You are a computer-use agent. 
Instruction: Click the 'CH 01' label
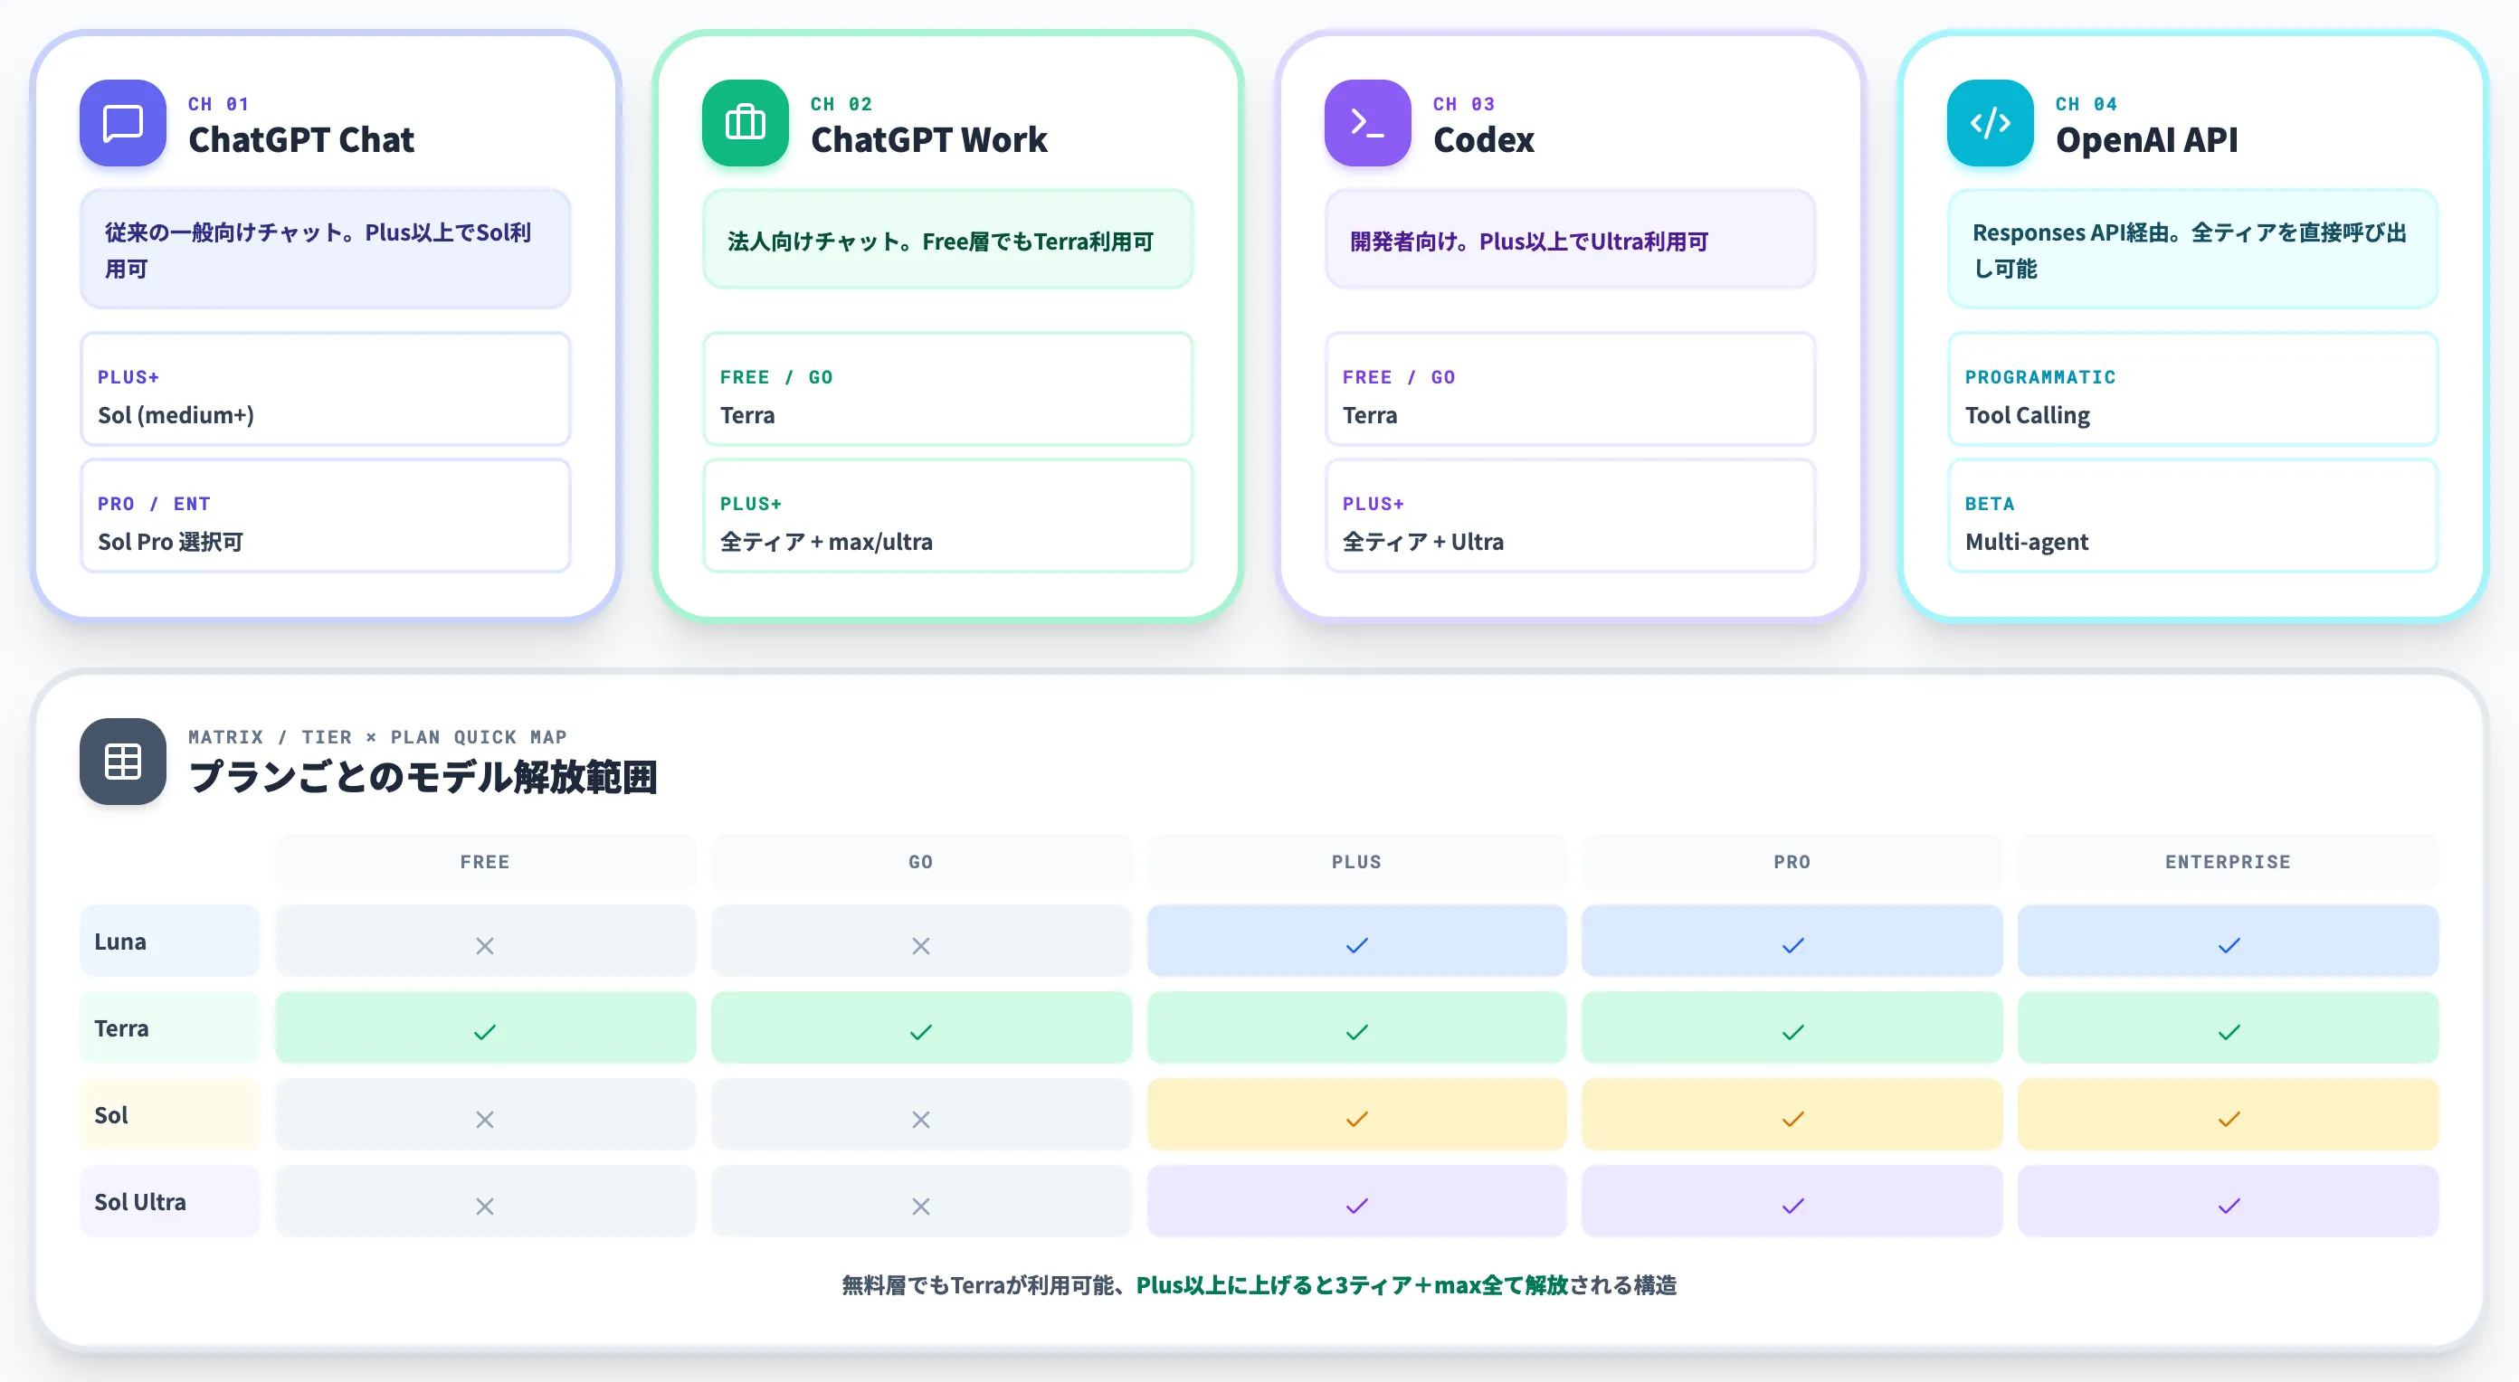coord(218,104)
